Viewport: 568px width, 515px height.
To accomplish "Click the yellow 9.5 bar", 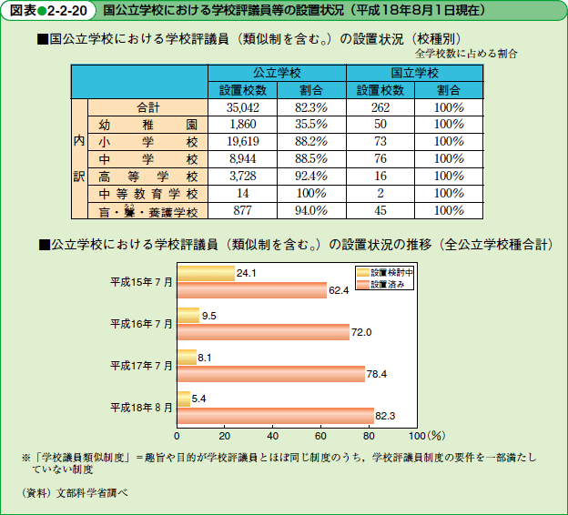I will pyautogui.click(x=188, y=315).
